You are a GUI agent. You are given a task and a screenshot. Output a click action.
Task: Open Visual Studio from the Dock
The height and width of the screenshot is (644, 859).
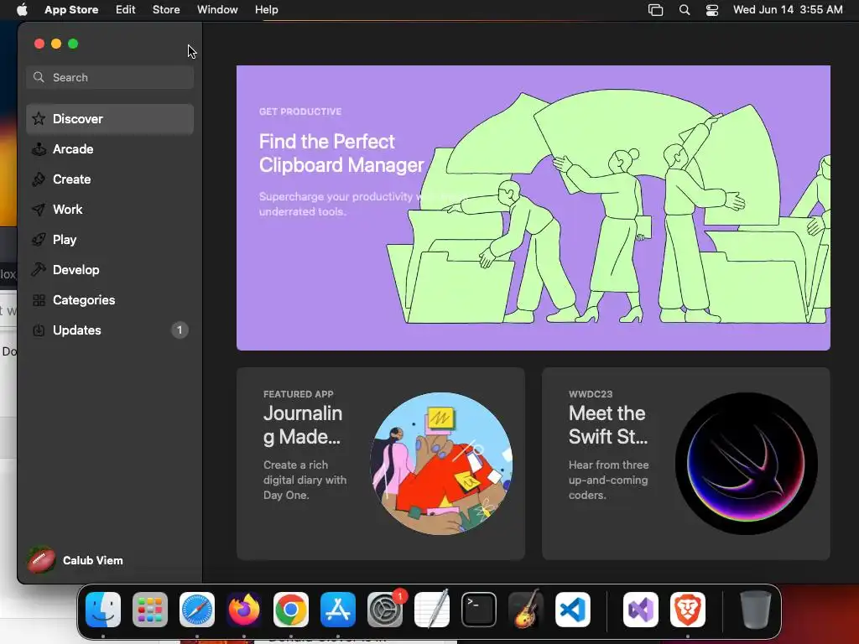pos(641,610)
